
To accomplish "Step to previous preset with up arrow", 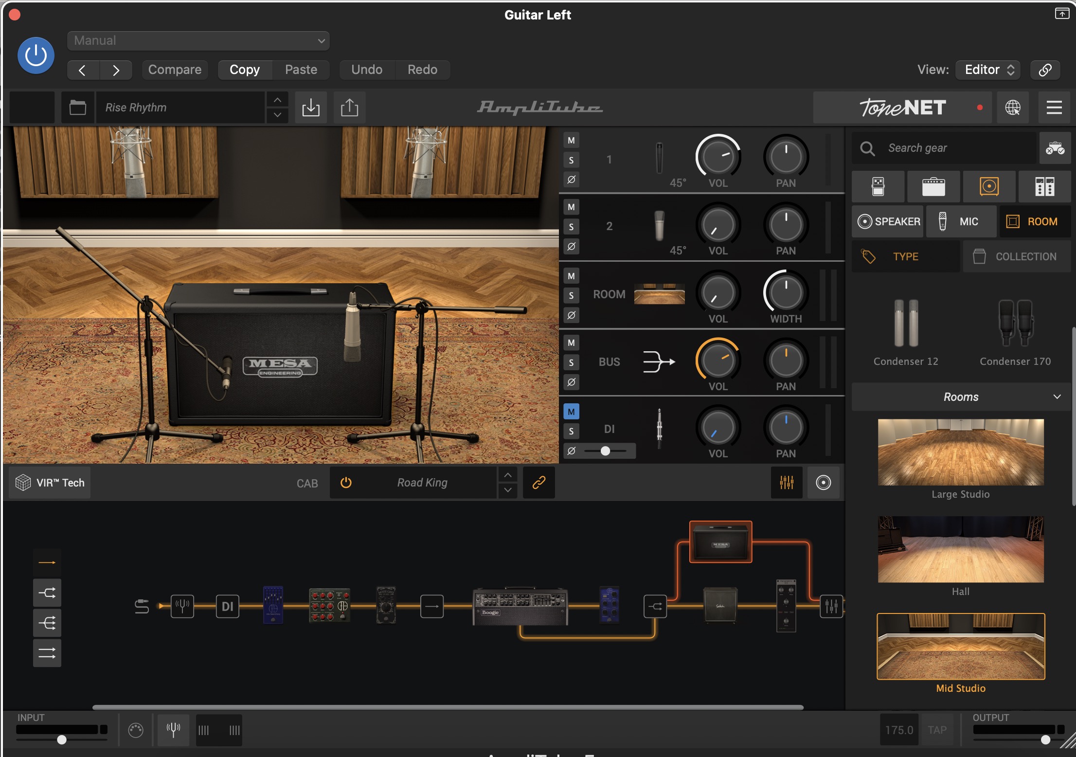I will [277, 100].
